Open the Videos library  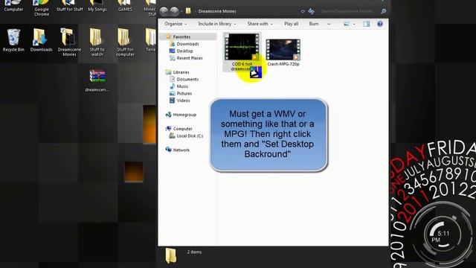click(x=183, y=100)
